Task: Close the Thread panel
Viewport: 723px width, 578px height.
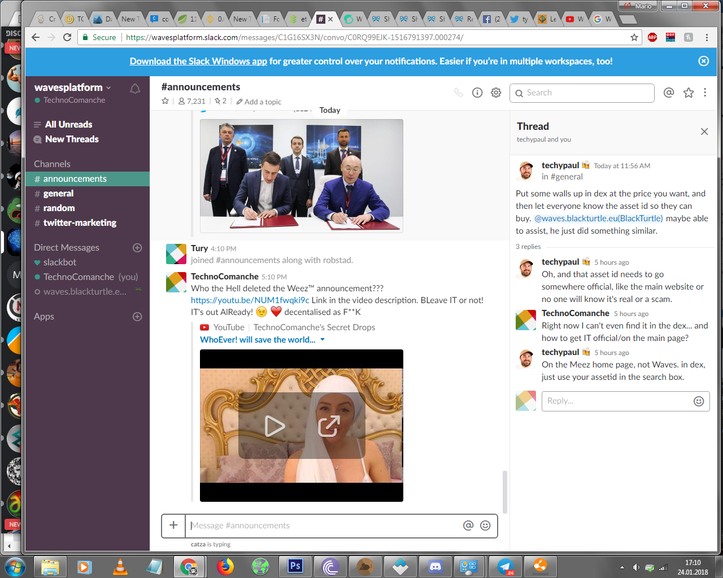Action: tap(704, 132)
